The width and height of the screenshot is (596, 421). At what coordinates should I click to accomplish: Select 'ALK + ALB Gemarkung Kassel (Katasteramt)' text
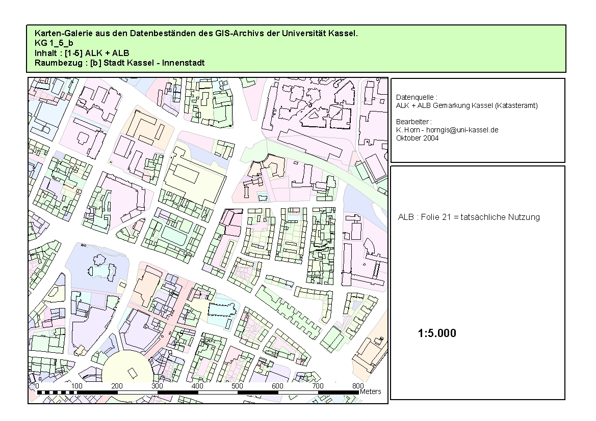[467, 105]
